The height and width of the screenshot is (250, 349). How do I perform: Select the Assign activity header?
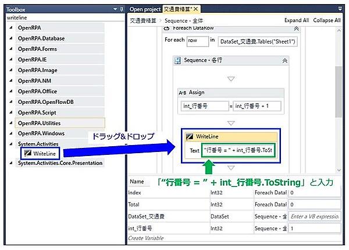tap(231, 93)
